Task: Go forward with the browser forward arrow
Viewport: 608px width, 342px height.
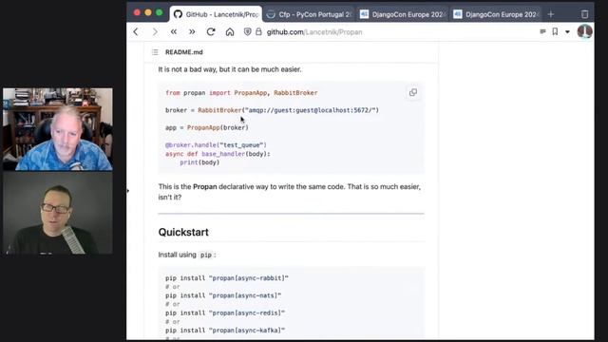Action: [155, 31]
